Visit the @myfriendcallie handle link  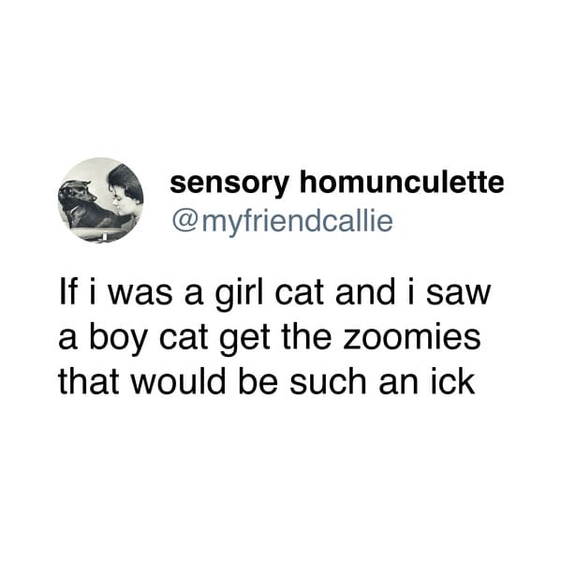[283, 222]
